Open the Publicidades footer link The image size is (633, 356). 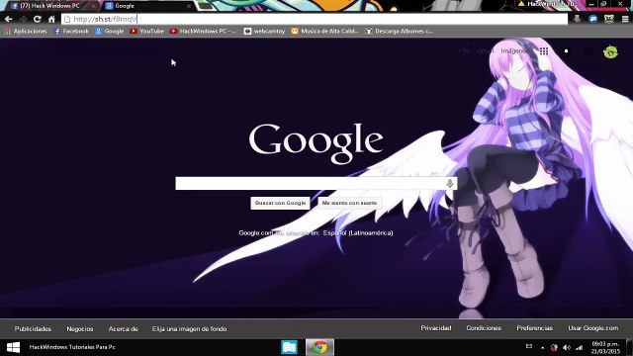tap(33, 329)
